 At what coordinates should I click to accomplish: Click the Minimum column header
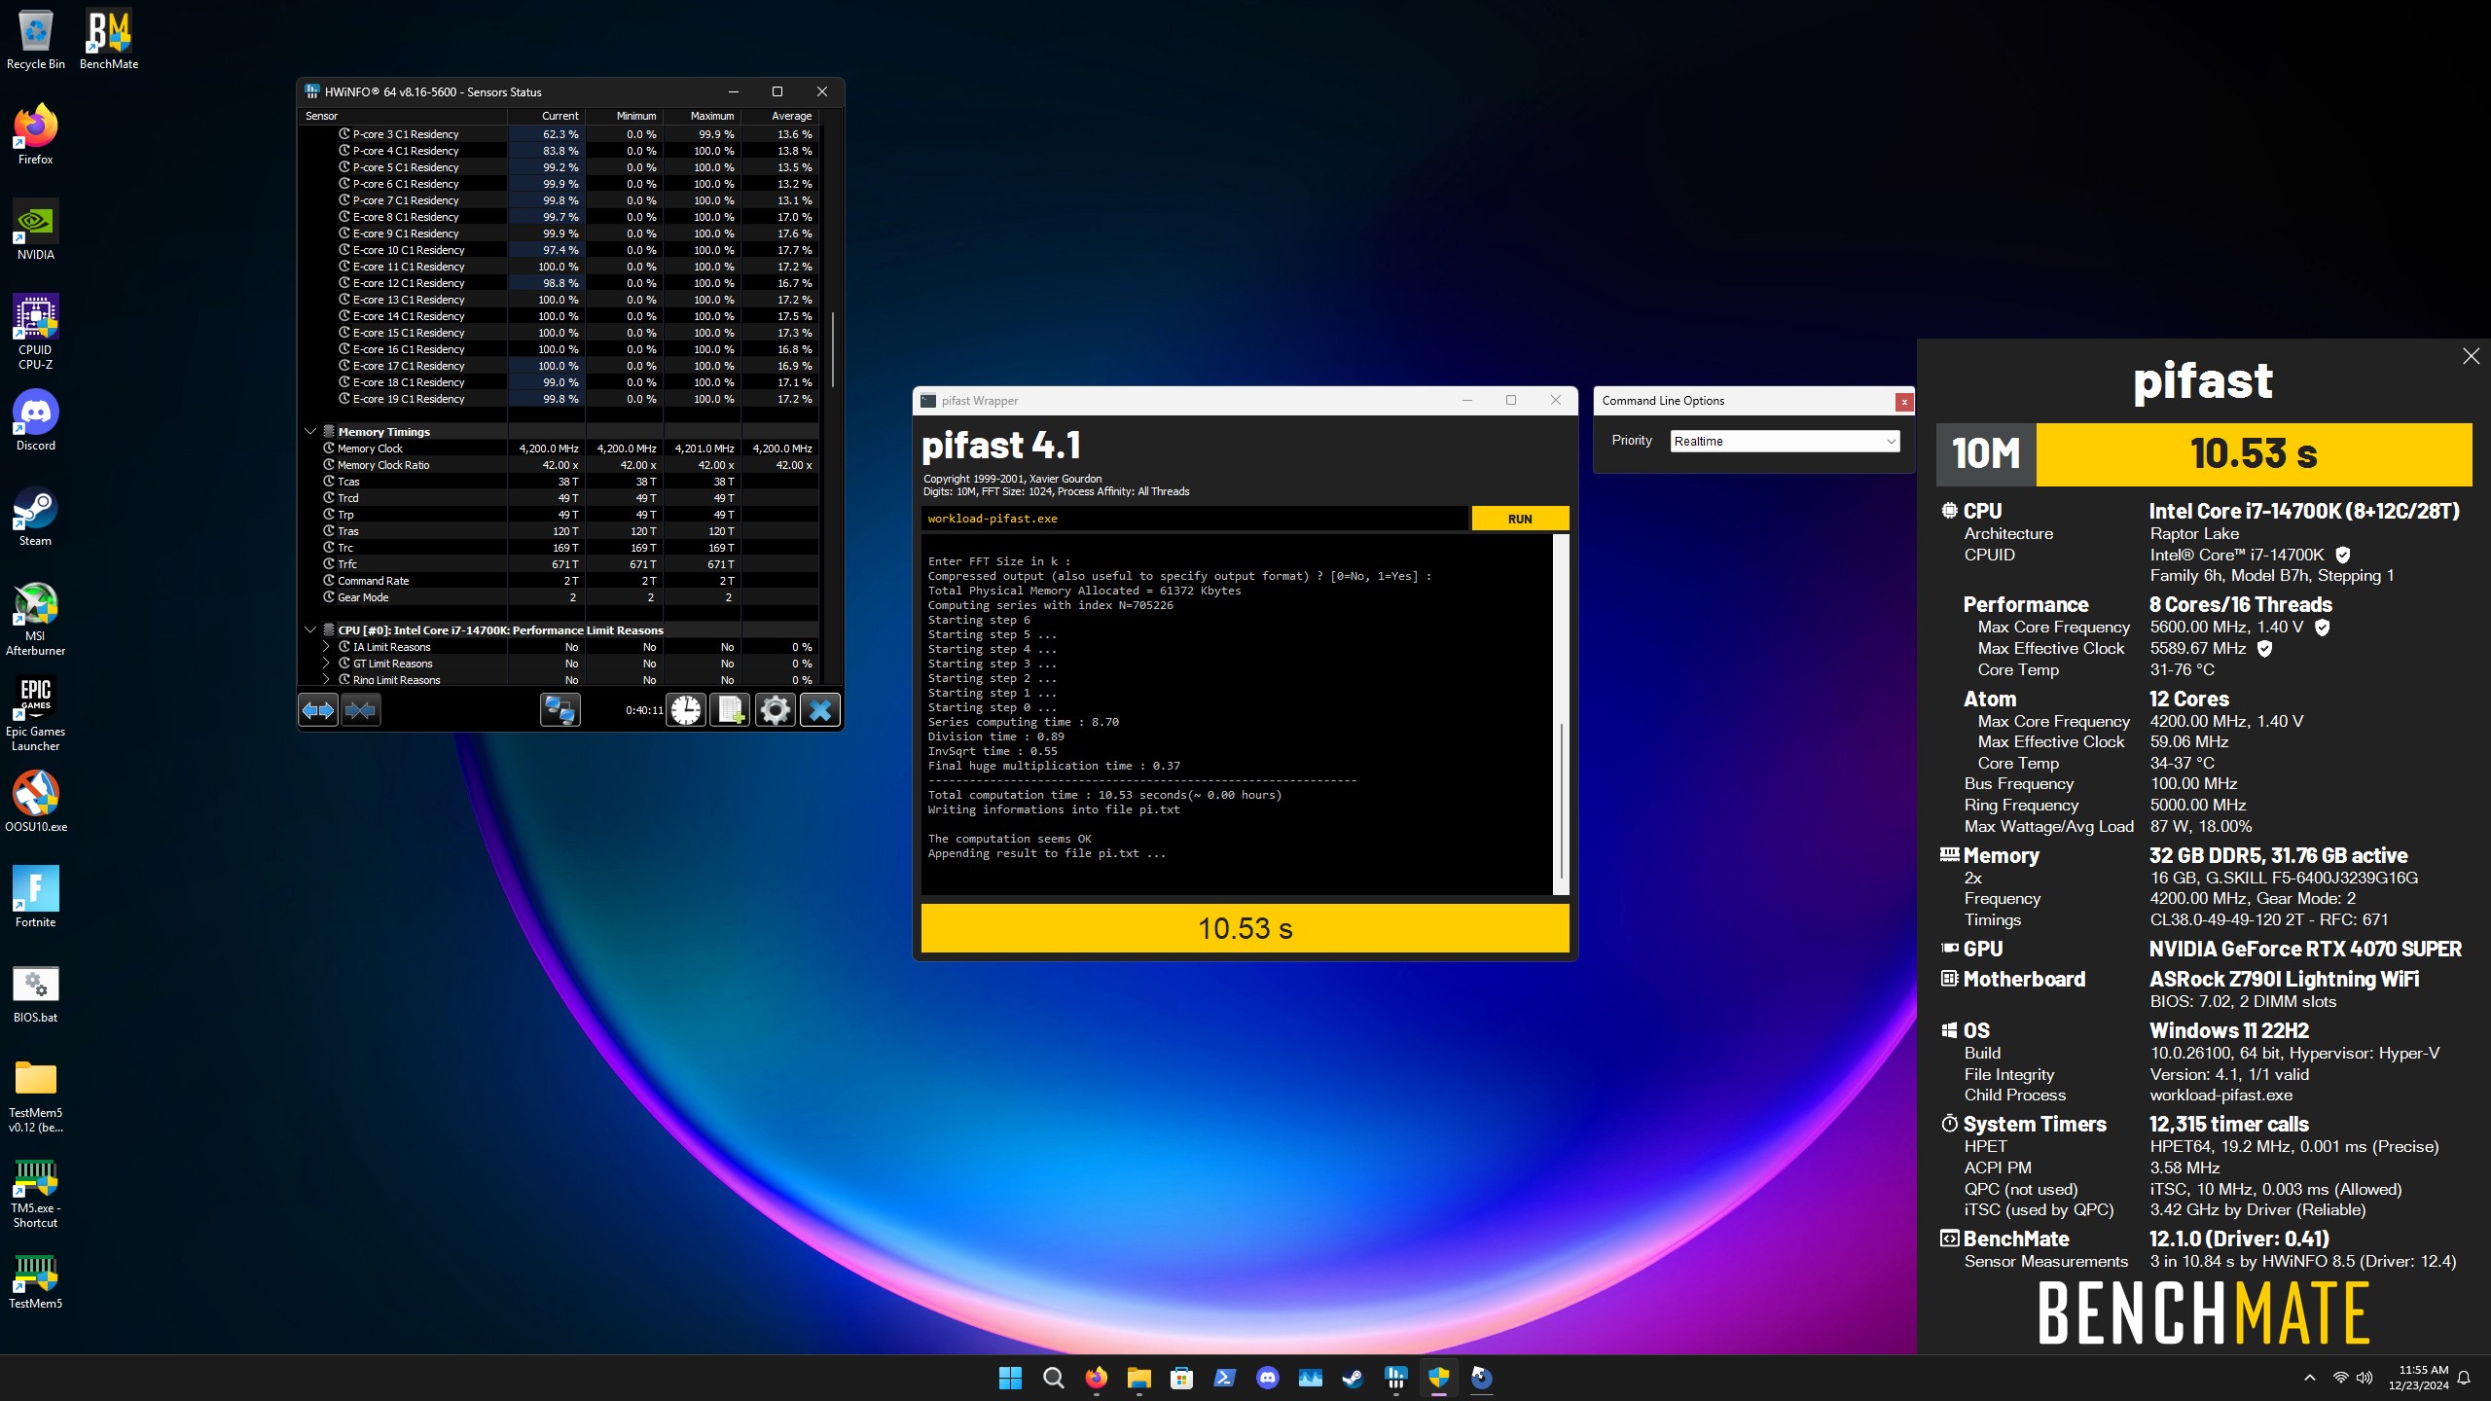click(624, 116)
